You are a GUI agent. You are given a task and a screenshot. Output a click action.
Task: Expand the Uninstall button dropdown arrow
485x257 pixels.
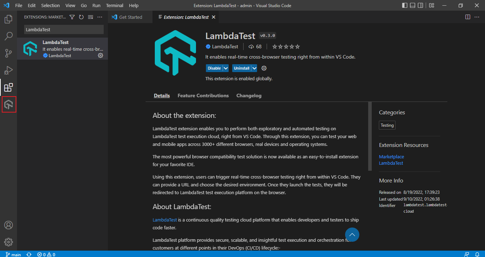point(254,68)
